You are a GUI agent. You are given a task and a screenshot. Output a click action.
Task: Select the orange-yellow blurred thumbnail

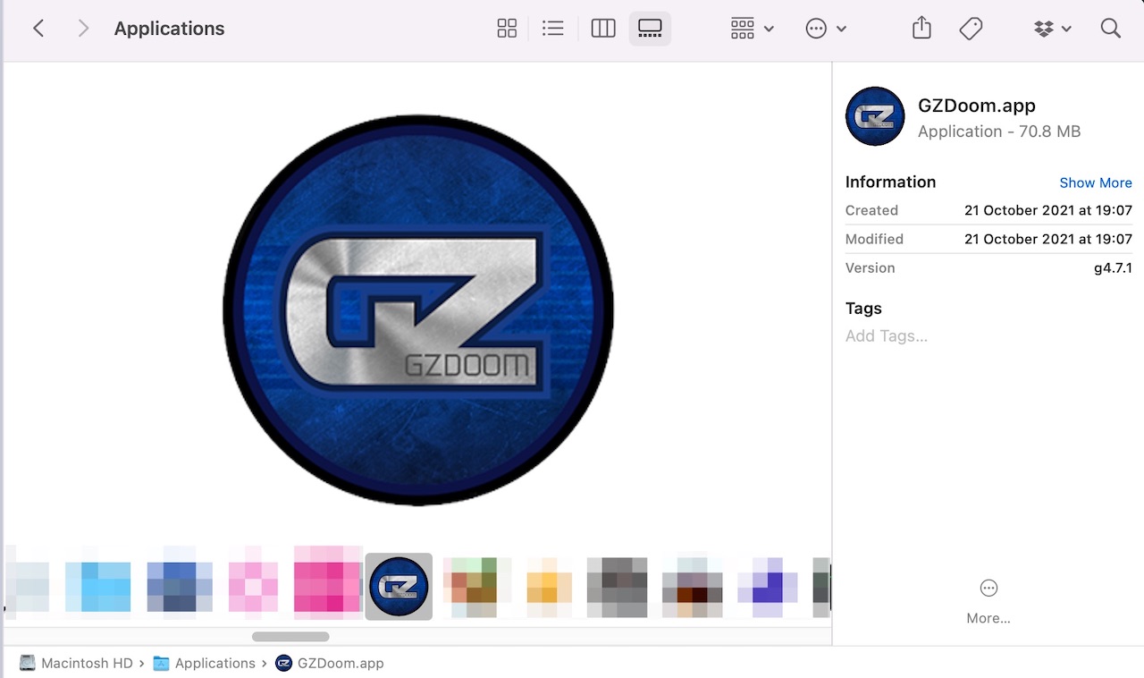(549, 587)
